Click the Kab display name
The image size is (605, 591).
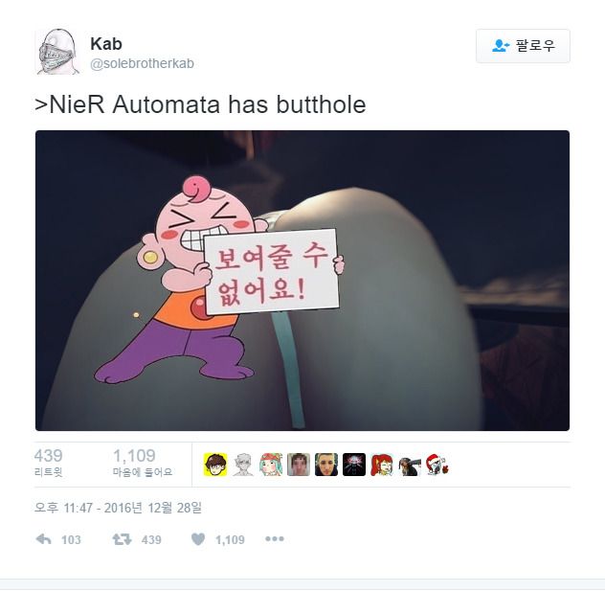(106, 44)
